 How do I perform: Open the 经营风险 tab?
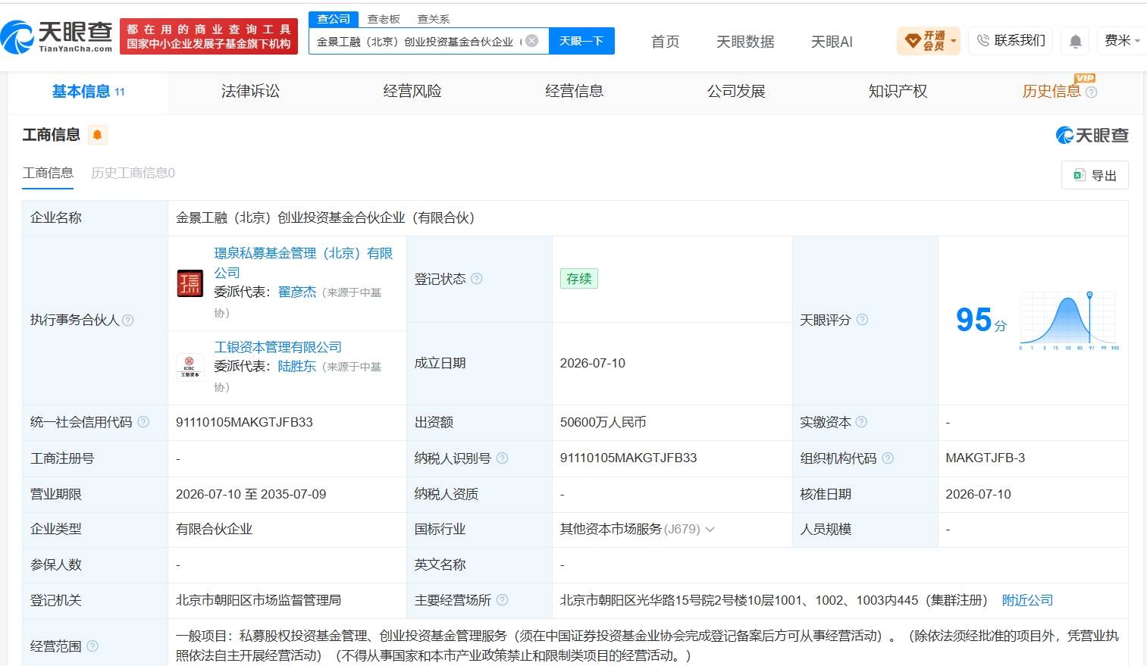pyautogui.click(x=412, y=92)
